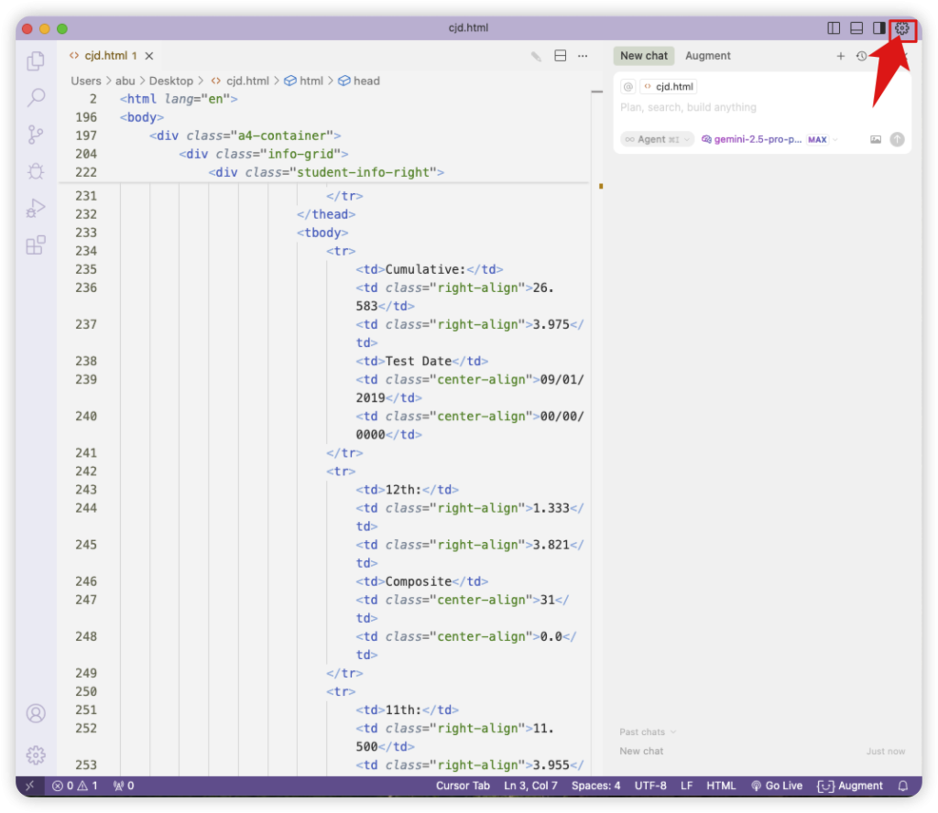The width and height of the screenshot is (938, 813).
Task: Place cursor on 'Composite' line 246
Action: [418, 581]
